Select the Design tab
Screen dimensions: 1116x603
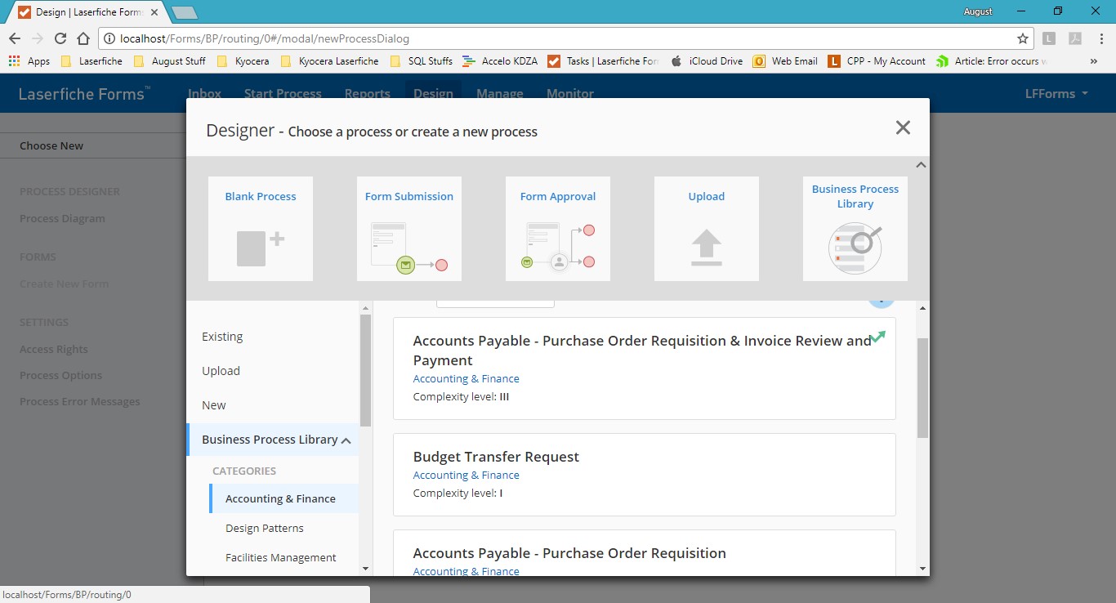point(433,94)
